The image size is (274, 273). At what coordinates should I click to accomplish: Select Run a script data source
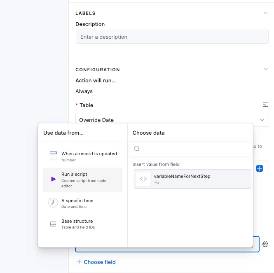pyautogui.click(x=83, y=180)
